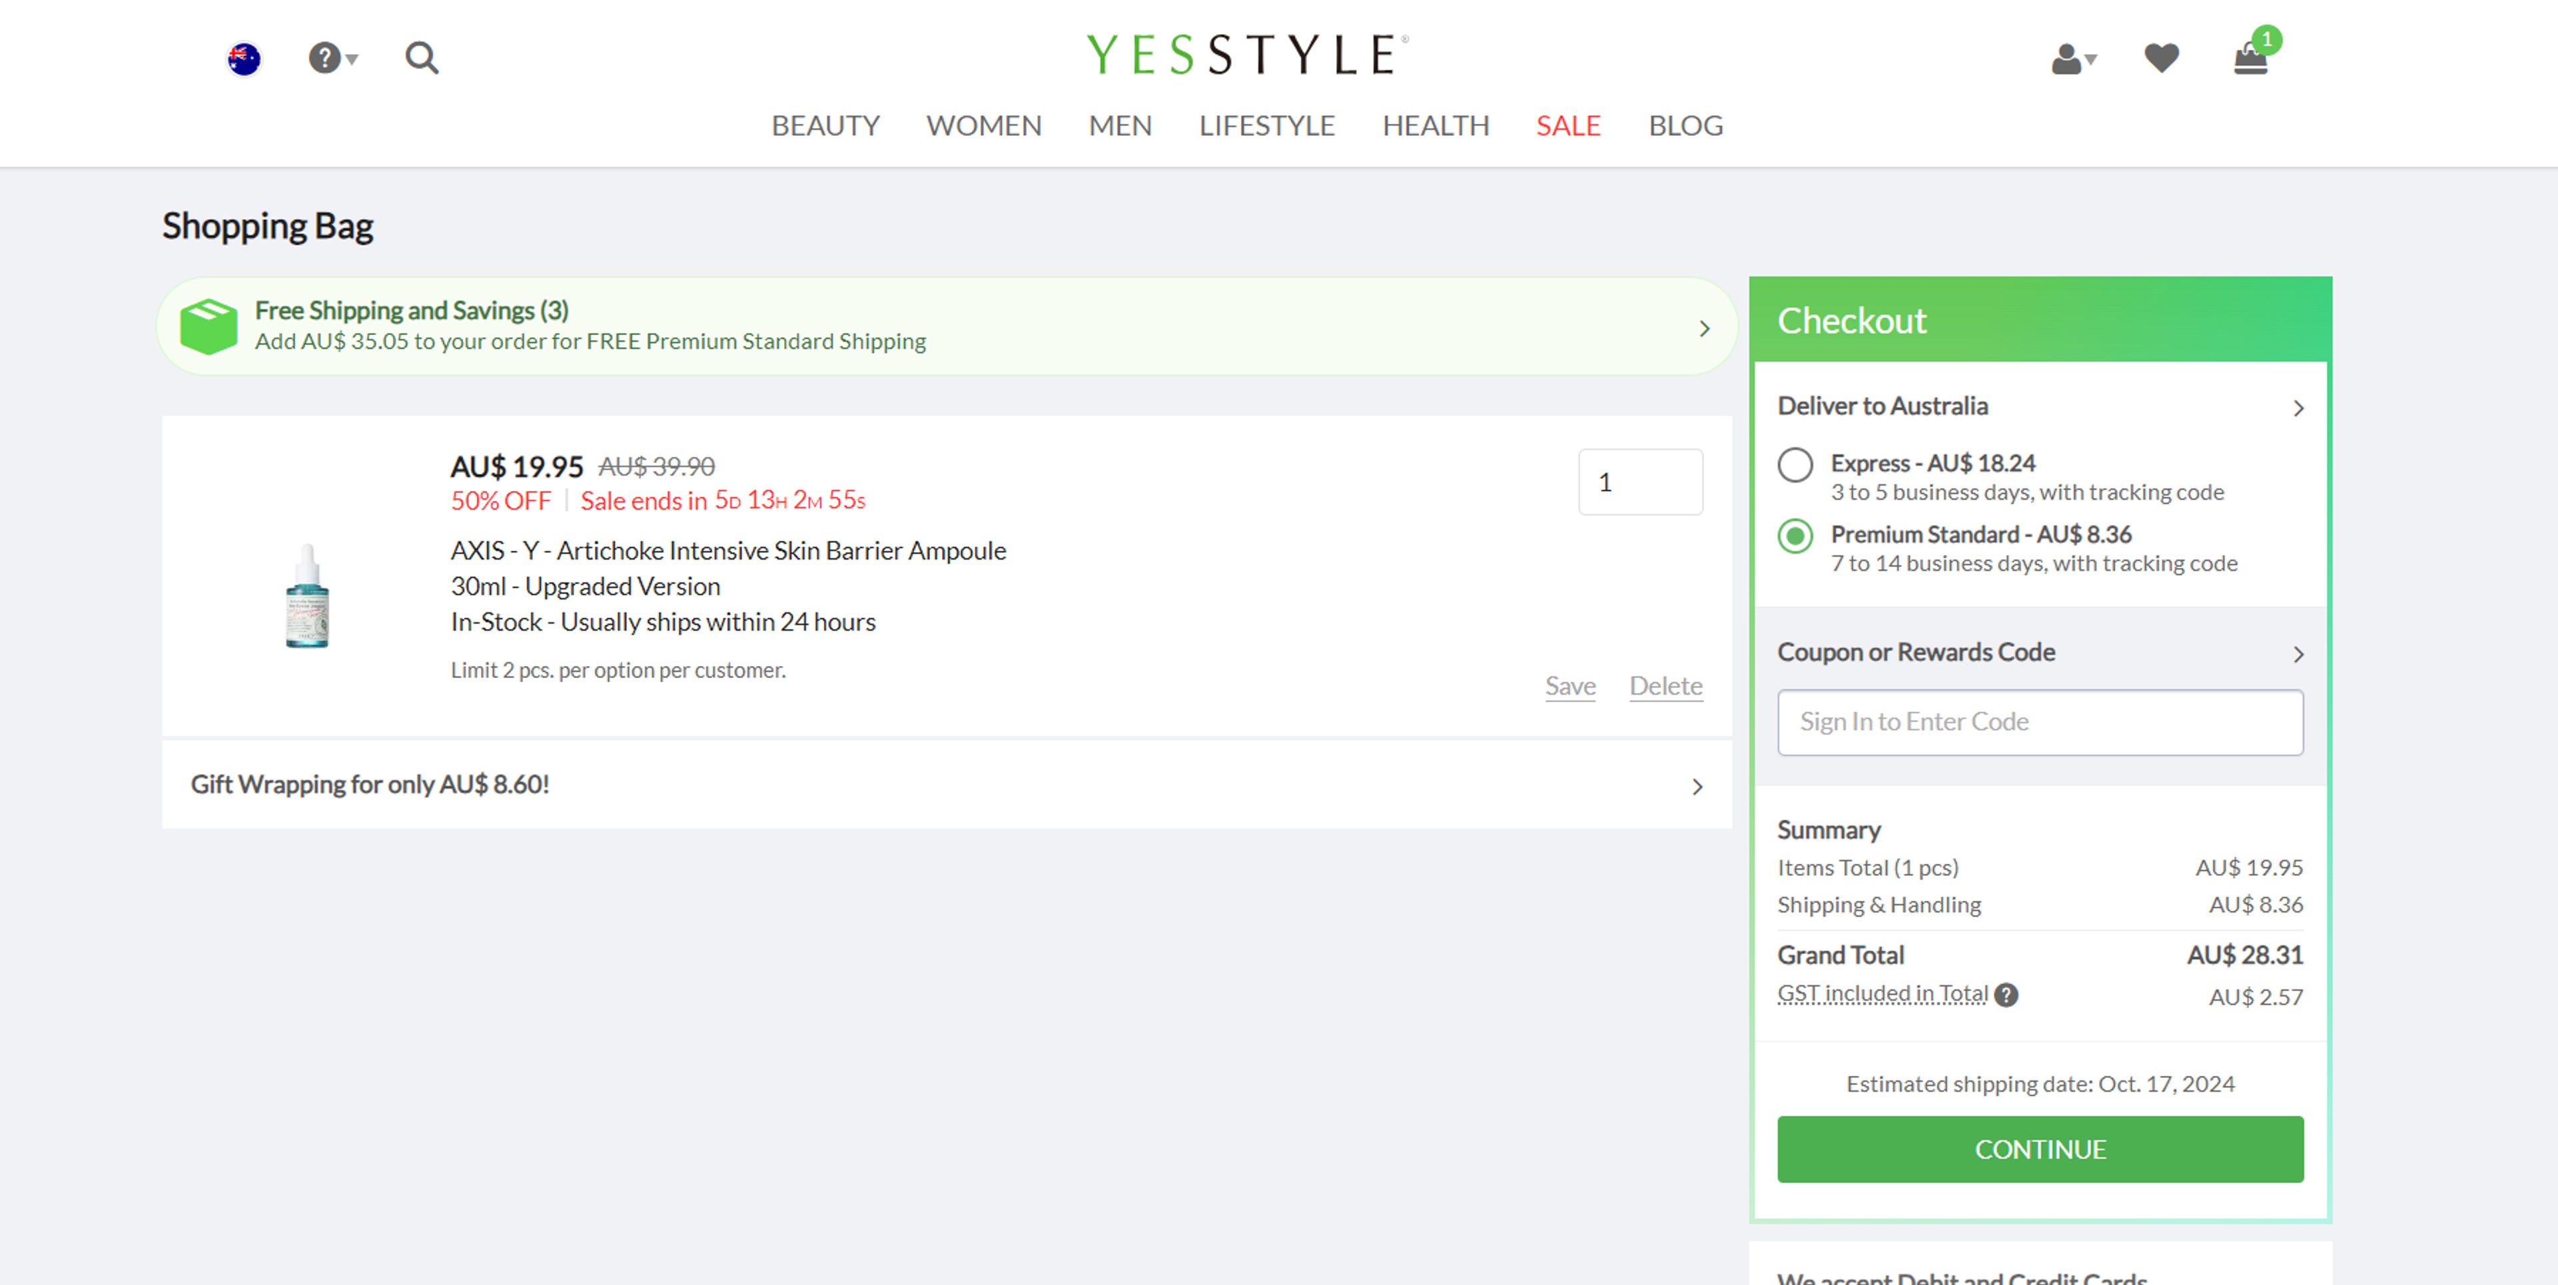Click the current price AU$ 19.95
2558x1285 pixels.
516,467
